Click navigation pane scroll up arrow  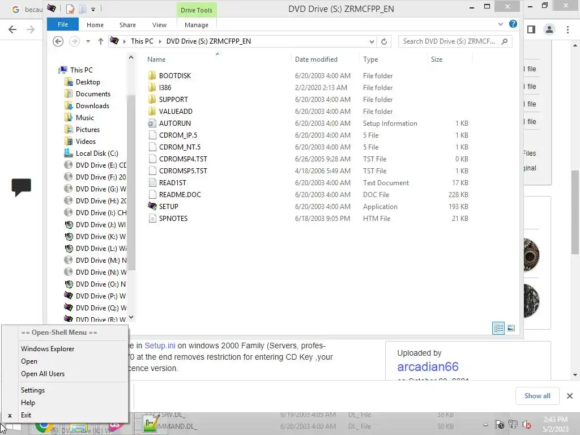[131, 57]
